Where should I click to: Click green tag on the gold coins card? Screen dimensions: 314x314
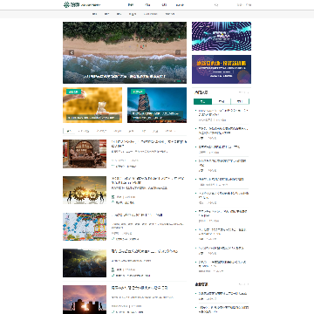(73, 92)
